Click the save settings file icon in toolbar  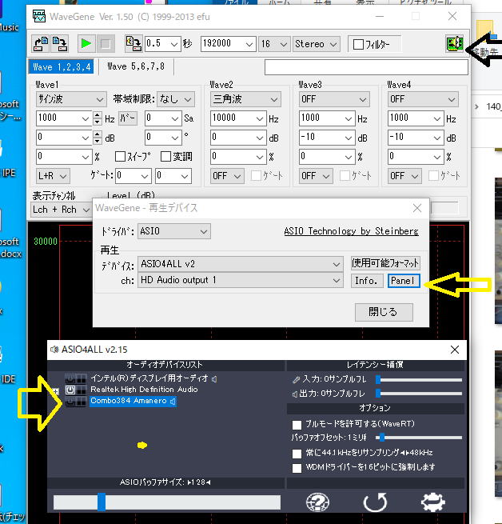(59, 43)
